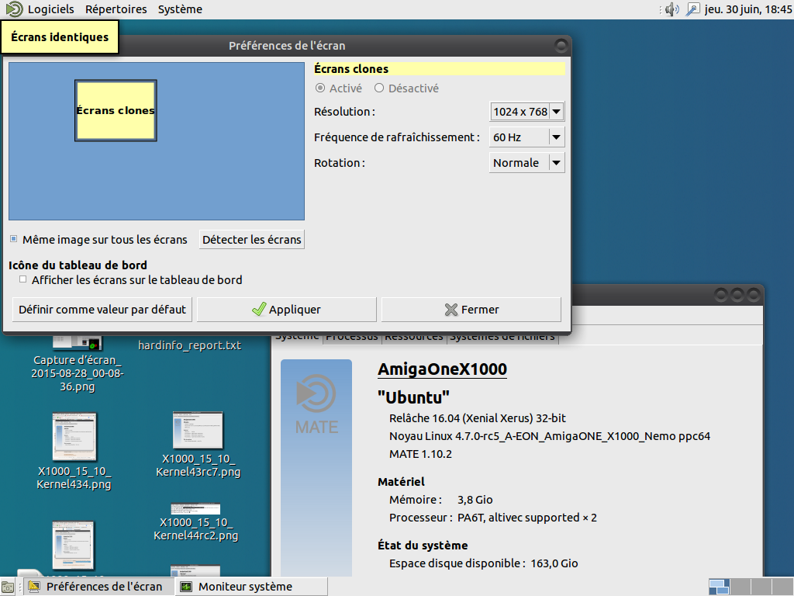The image size is (794, 596).
Task: Click the Appliquer button
Action: pos(286,310)
